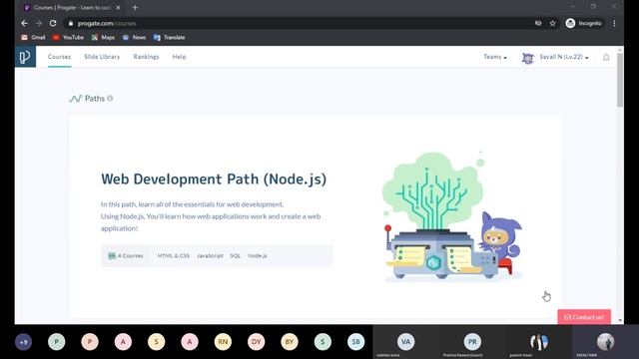Viewport: 639px width, 359px height.
Task: Click the user avatar next to Sayali N
Action: tap(528, 58)
